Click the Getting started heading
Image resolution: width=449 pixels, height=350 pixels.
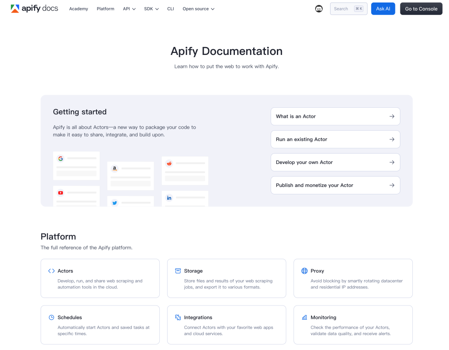click(79, 112)
